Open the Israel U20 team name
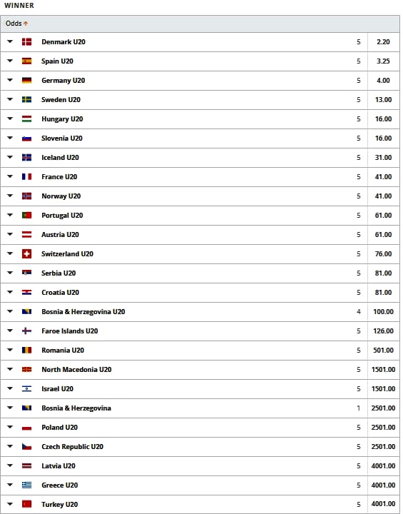 point(57,389)
